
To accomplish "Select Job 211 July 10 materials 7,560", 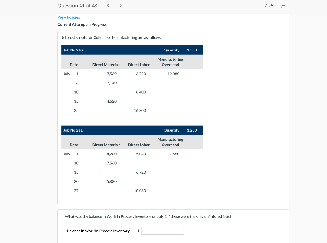I will [111, 163].
